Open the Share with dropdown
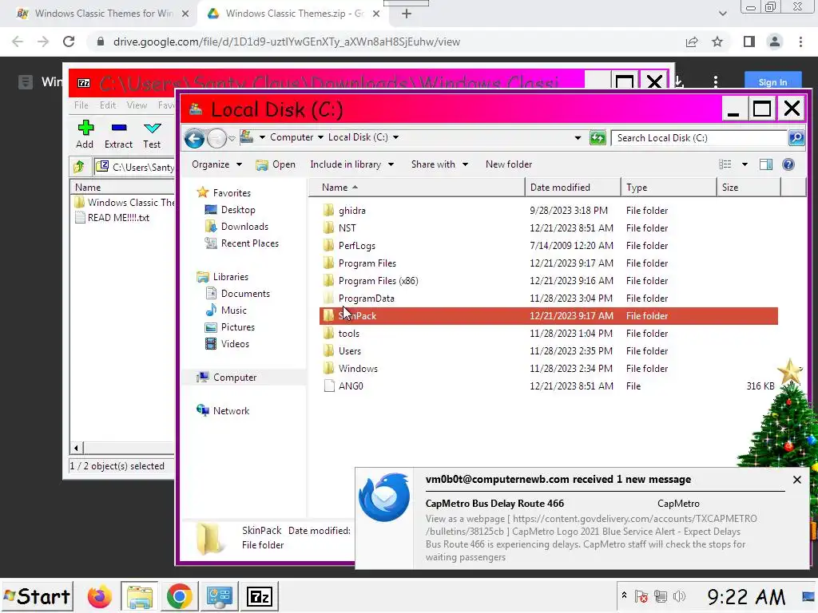The height and width of the screenshot is (613, 818). (439, 164)
